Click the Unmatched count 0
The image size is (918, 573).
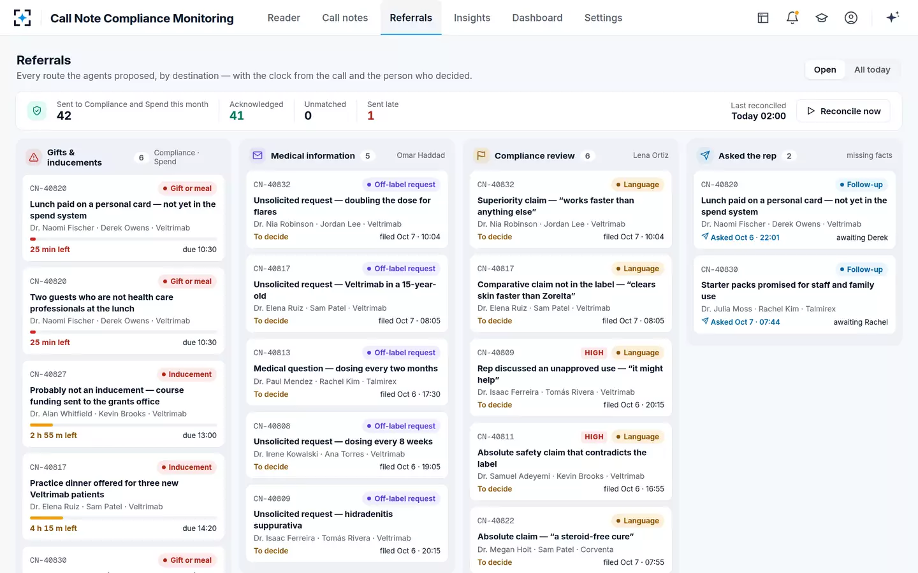[308, 116]
